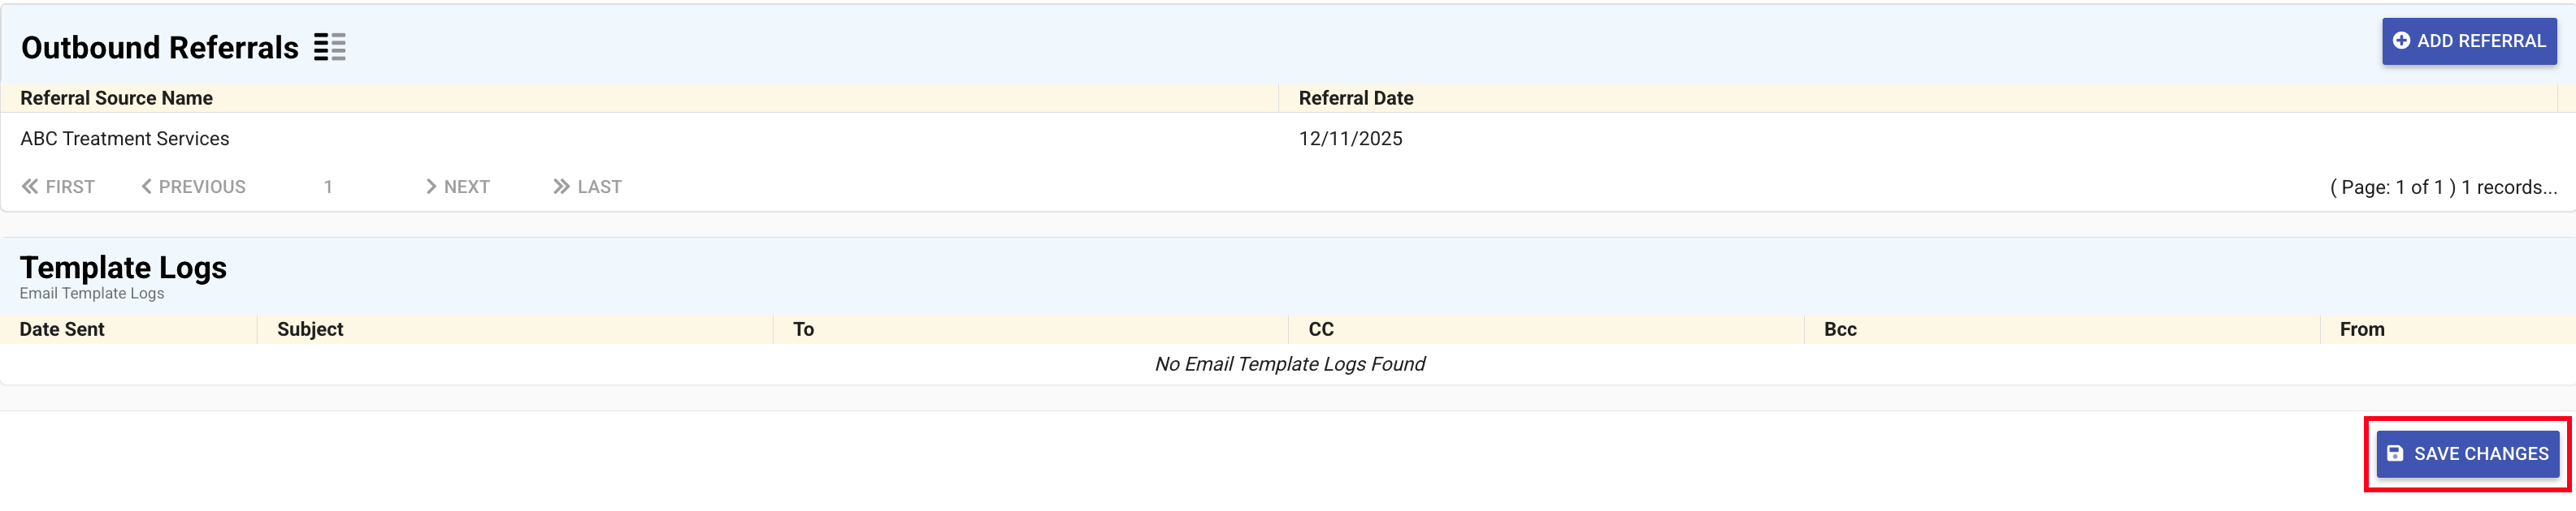Sort by Referral Source Name column header
This screenshot has height=511, width=2576.
pos(117,98)
